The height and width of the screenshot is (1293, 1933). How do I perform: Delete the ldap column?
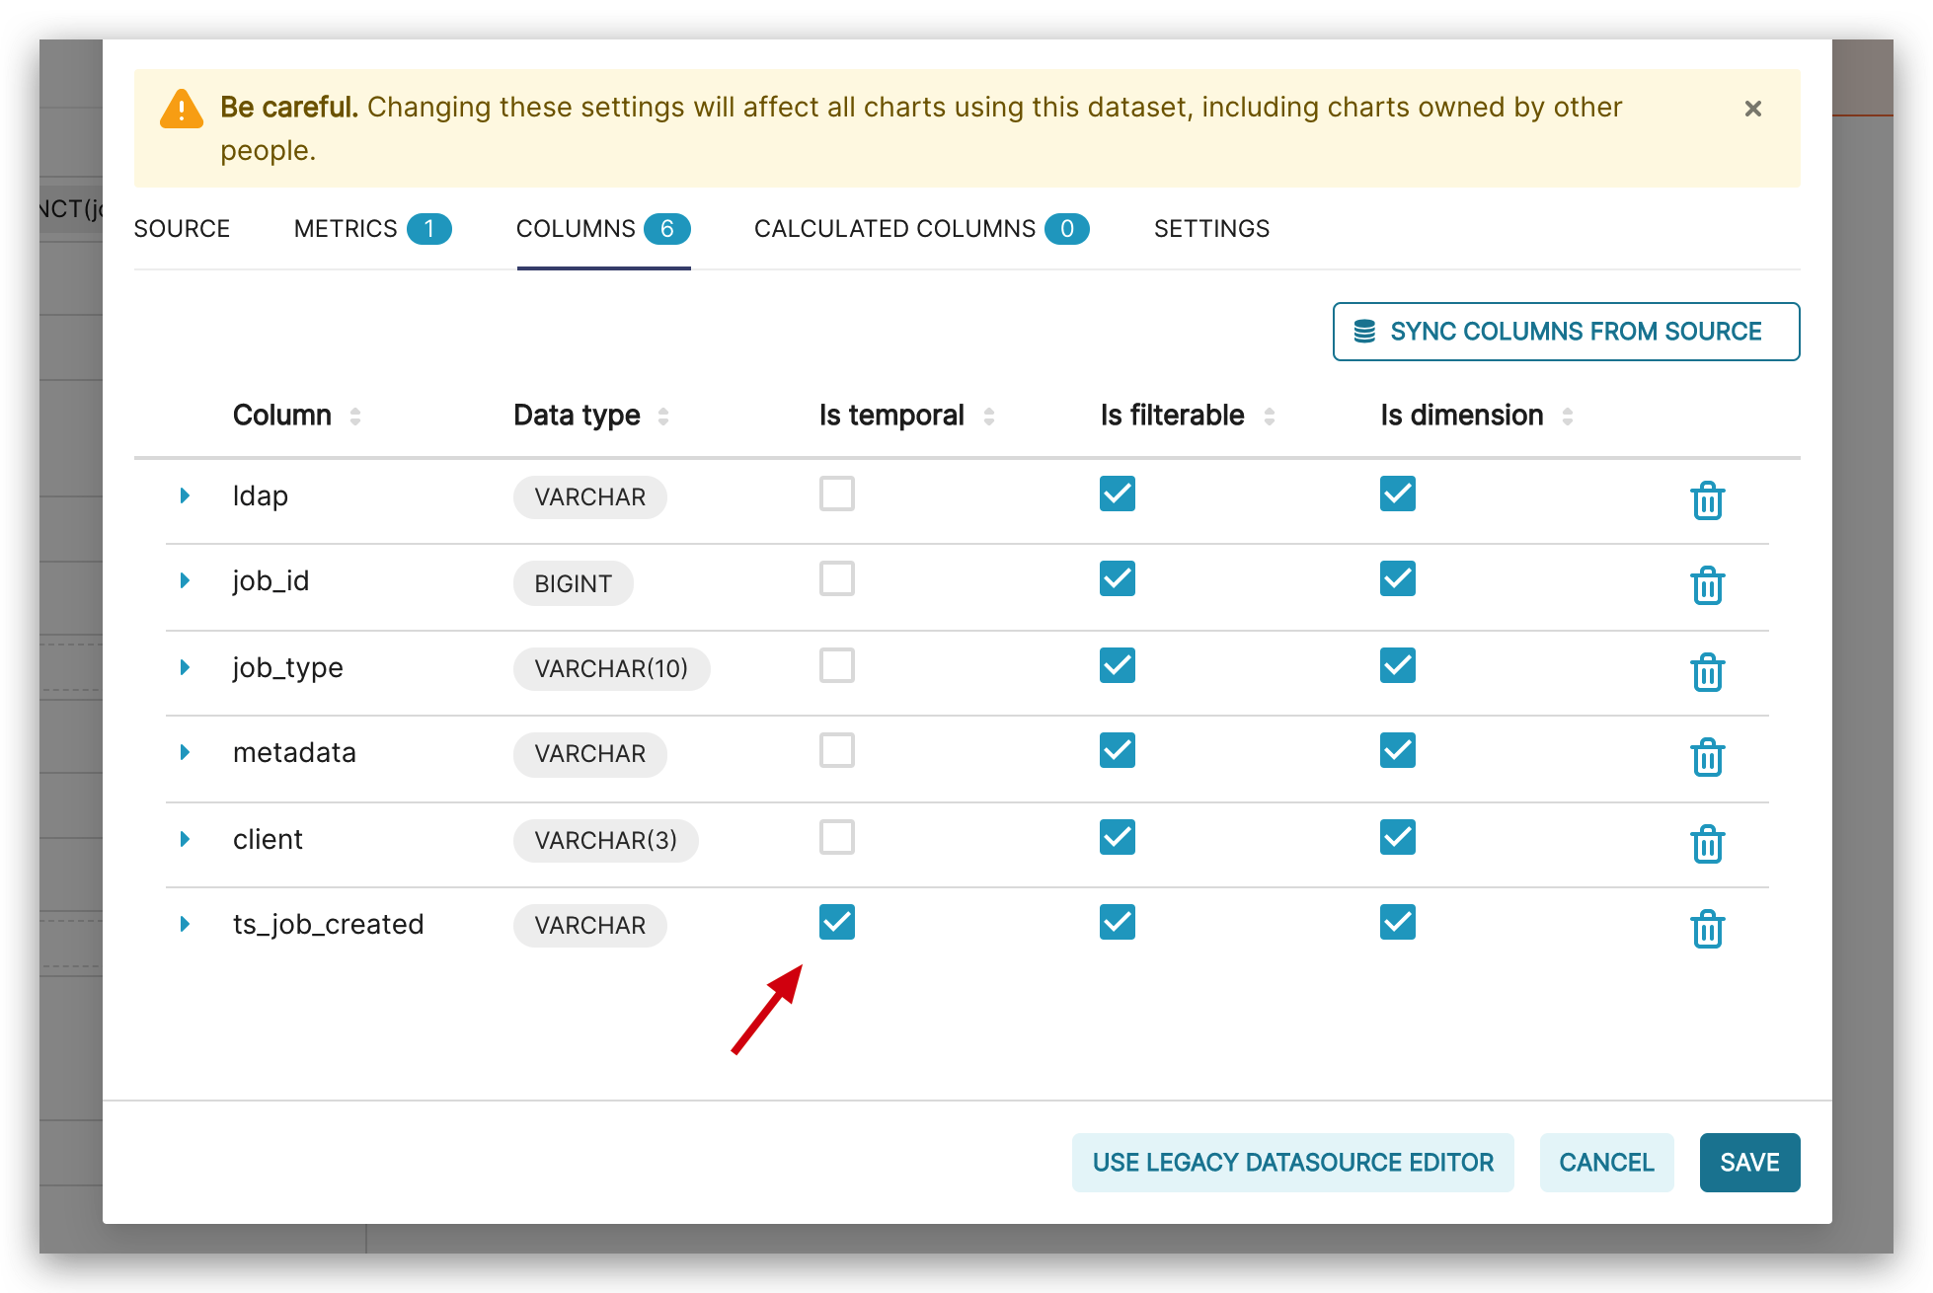tap(1708, 501)
